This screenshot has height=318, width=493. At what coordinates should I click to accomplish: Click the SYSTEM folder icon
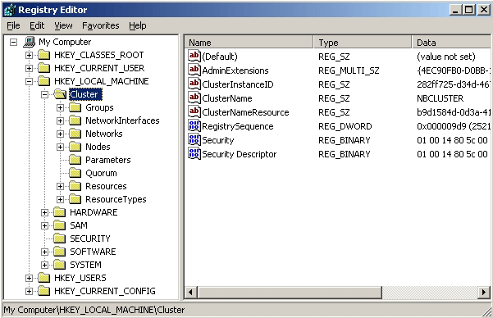(x=59, y=266)
